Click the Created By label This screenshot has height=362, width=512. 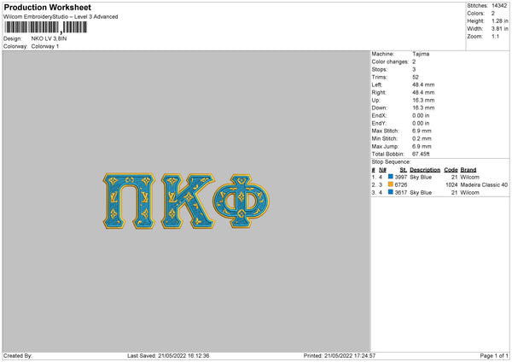click(x=18, y=356)
